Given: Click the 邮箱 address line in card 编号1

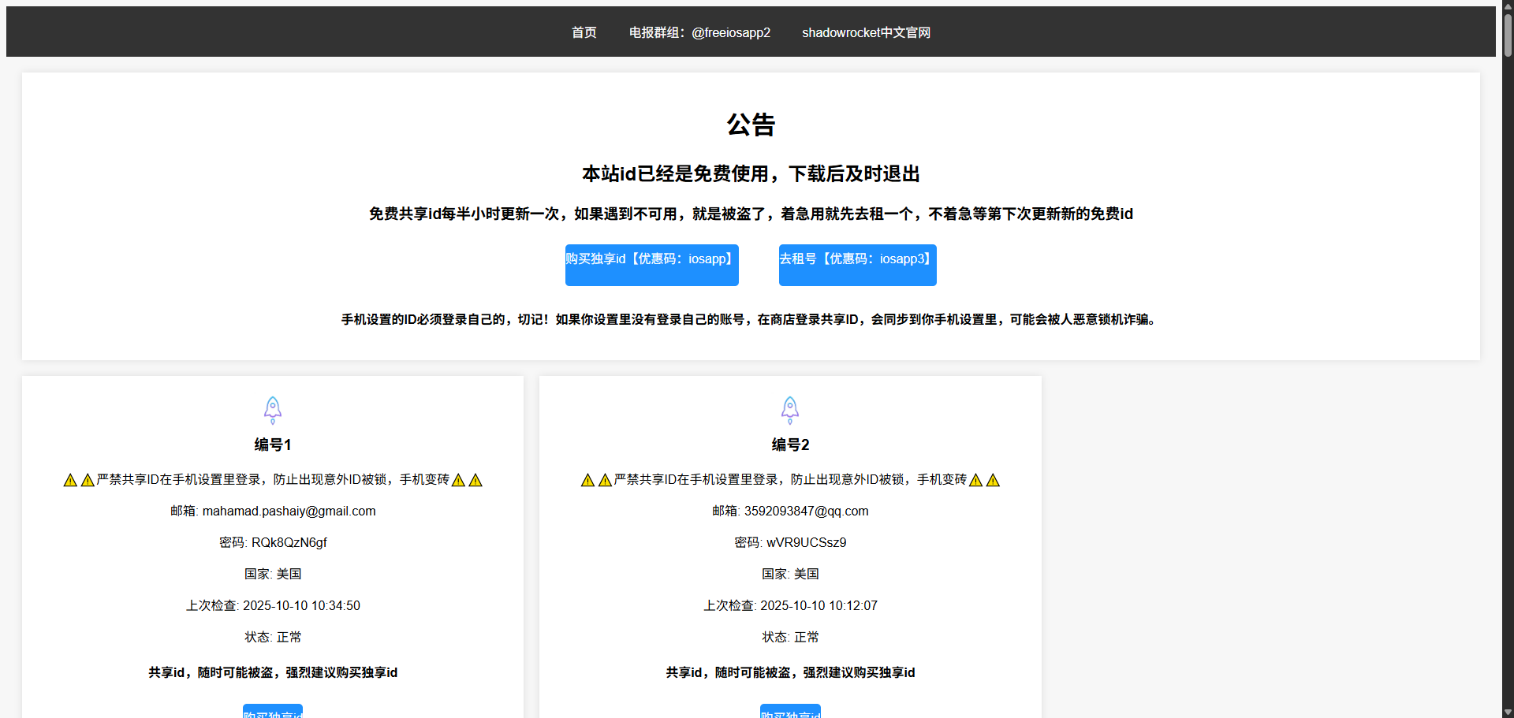Looking at the screenshot, I should coord(273,511).
